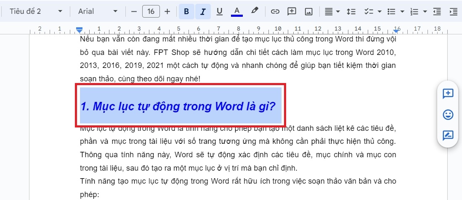Click heading '1. Mục lục tự động trong Word là gì?'
The height and width of the screenshot is (200, 462).
point(178,106)
